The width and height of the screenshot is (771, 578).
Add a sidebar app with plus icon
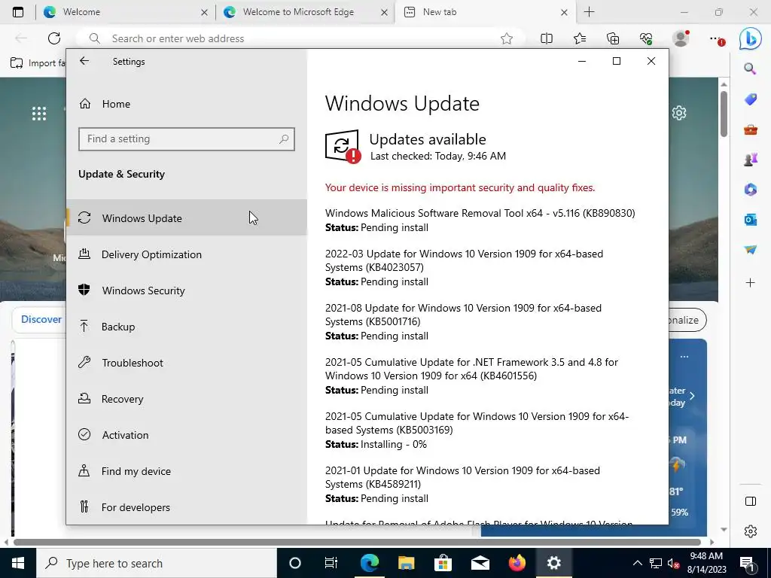(751, 283)
